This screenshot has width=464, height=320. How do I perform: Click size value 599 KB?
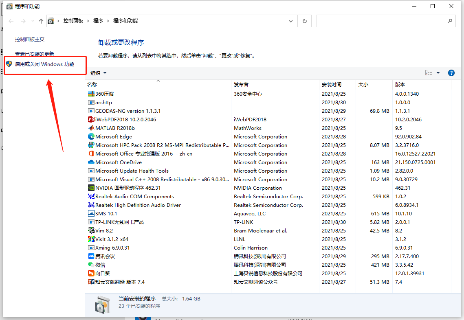381,196
